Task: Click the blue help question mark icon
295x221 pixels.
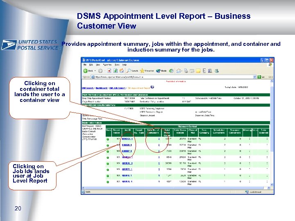Action: (x=152, y=87)
